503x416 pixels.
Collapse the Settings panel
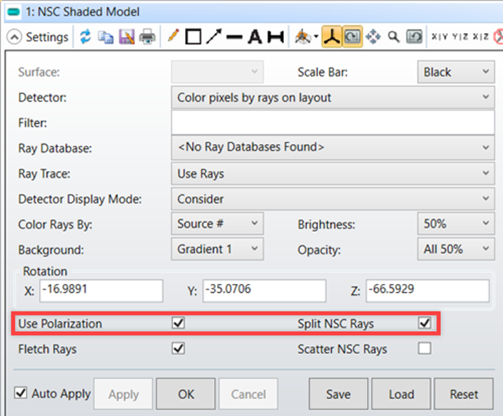click(x=14, y=37)
